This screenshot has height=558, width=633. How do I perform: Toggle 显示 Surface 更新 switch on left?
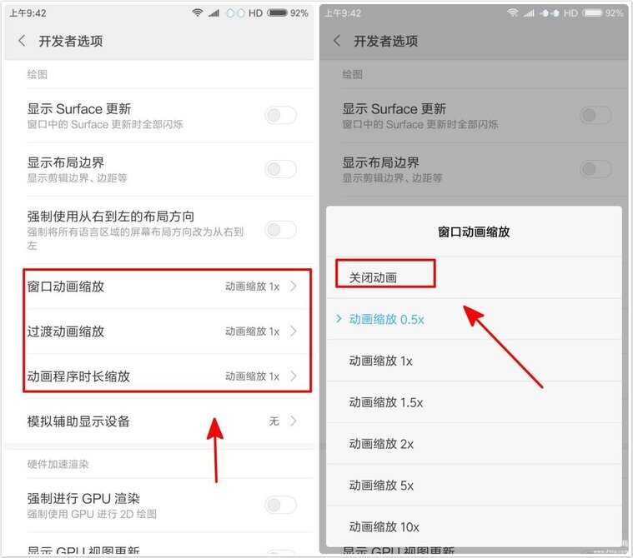tap(281, 115)
